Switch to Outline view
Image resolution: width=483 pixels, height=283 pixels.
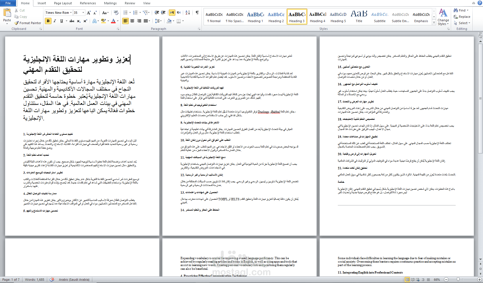[423, 280]
